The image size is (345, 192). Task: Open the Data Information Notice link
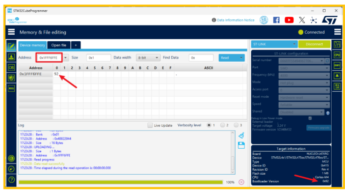pyautogui.click(x=233, y=20)
